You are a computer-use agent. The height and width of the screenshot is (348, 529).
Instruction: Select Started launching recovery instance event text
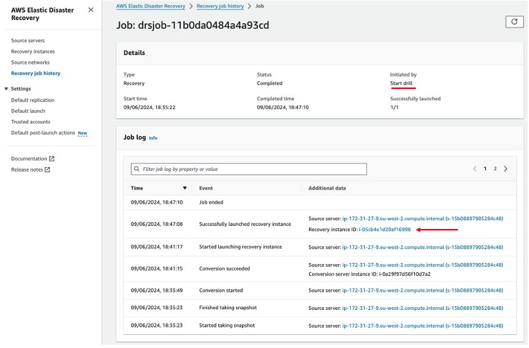241,247
